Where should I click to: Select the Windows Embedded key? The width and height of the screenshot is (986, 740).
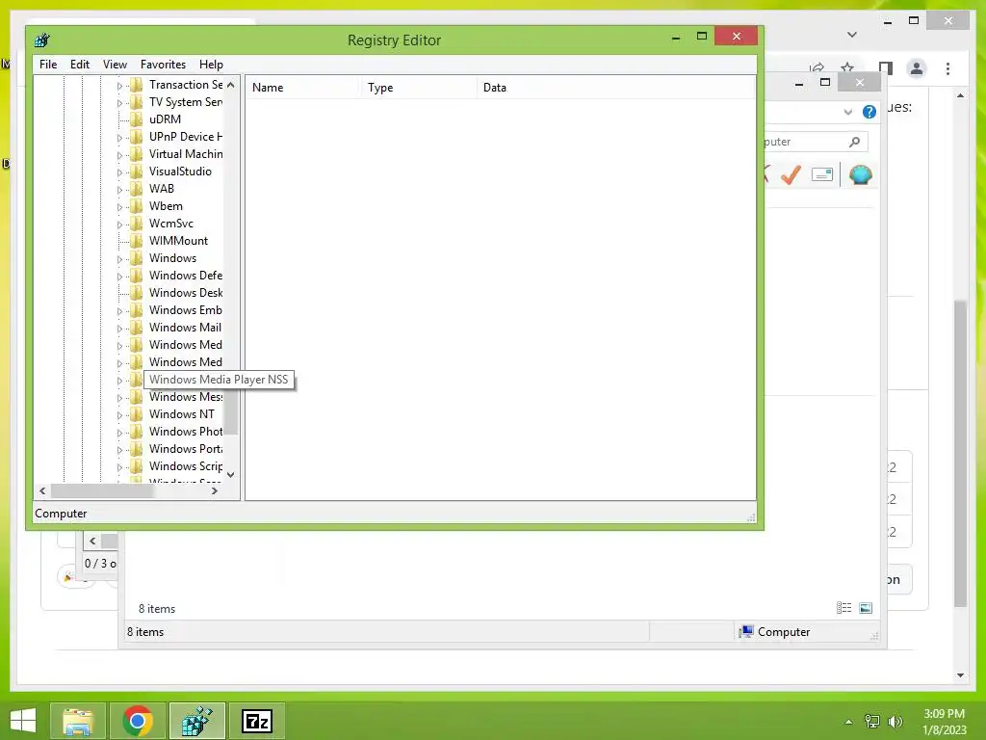pyautogui.click(x=186, y=309)
